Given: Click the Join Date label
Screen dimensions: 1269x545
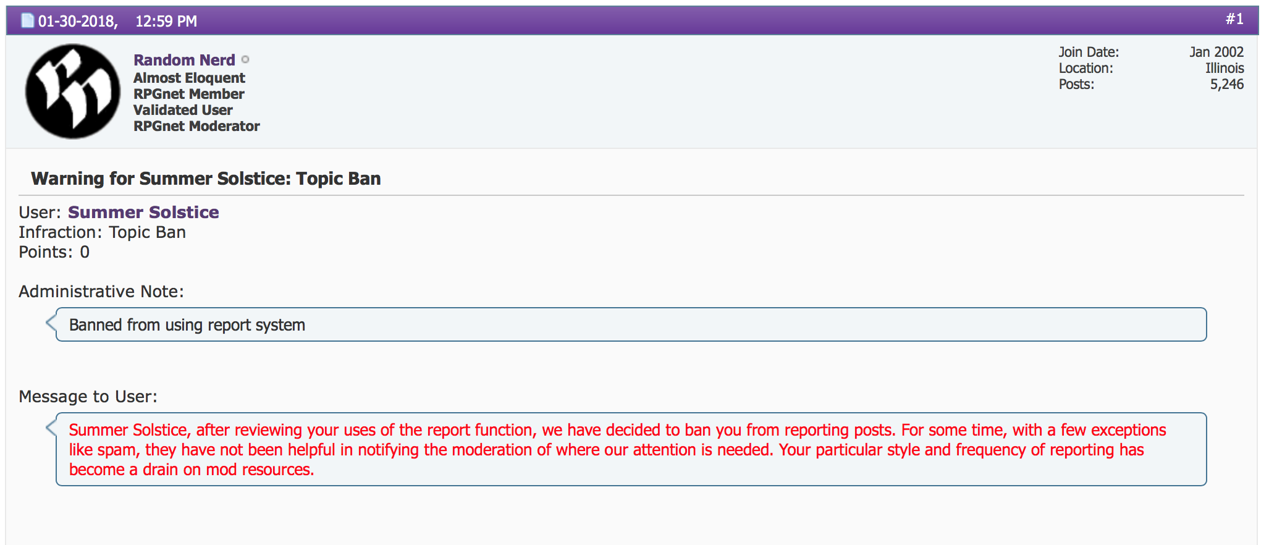Looking at the screenshot, I should tap(1089, 52).
